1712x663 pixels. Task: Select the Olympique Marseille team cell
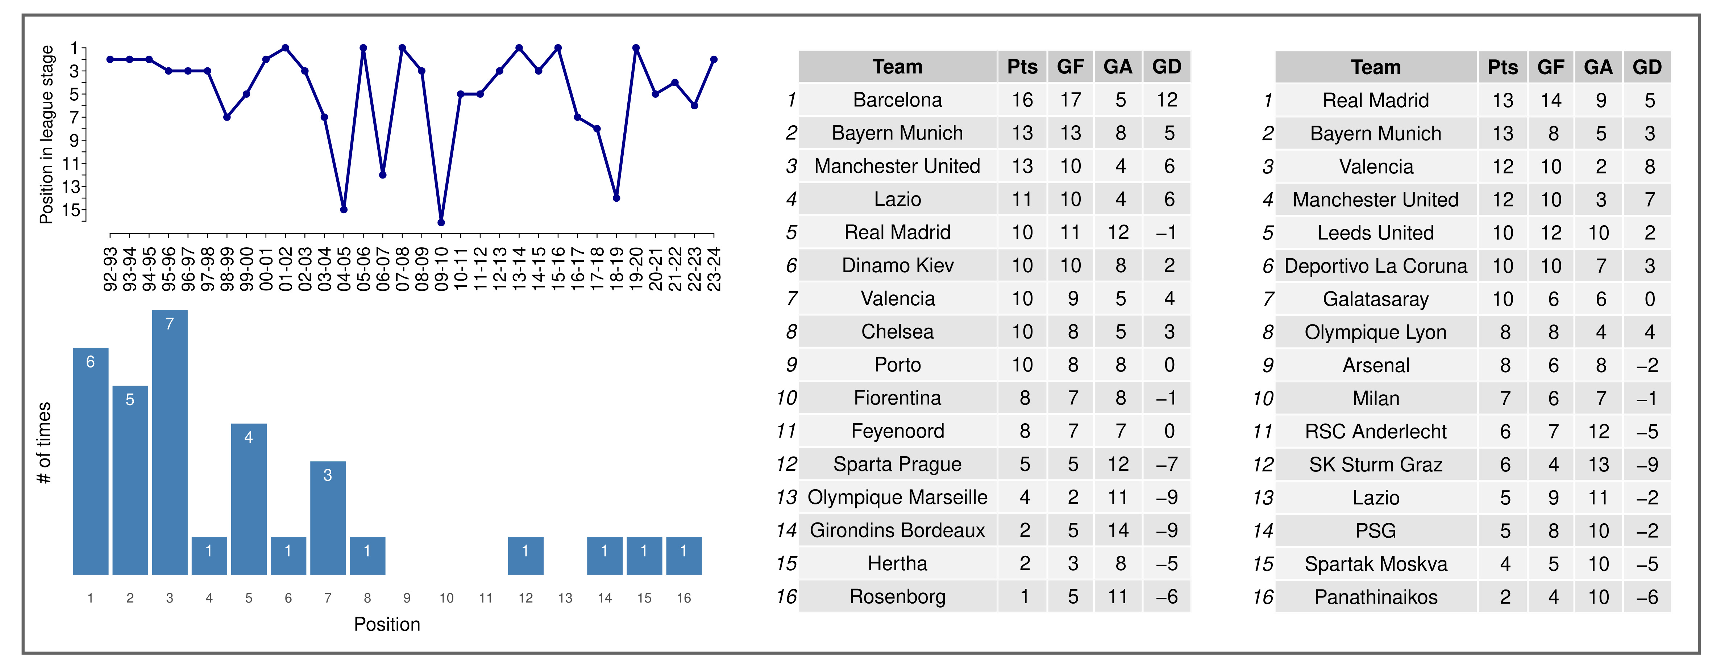click(897, 497)
